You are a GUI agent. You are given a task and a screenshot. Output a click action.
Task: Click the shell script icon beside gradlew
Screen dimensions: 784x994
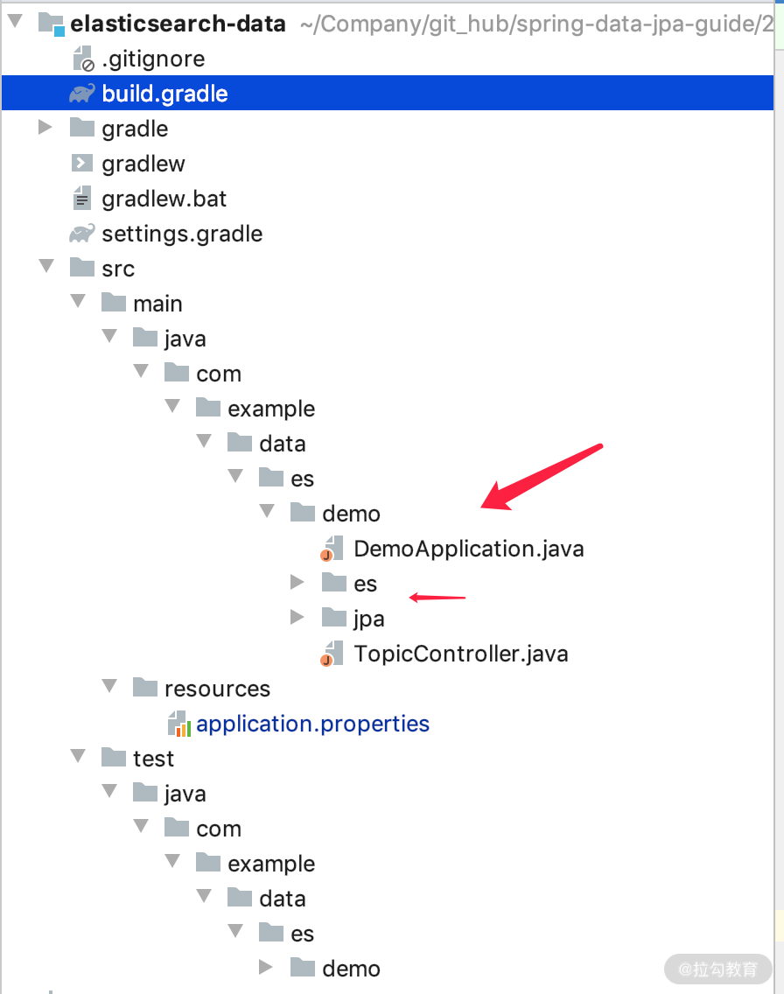(81, 163)
